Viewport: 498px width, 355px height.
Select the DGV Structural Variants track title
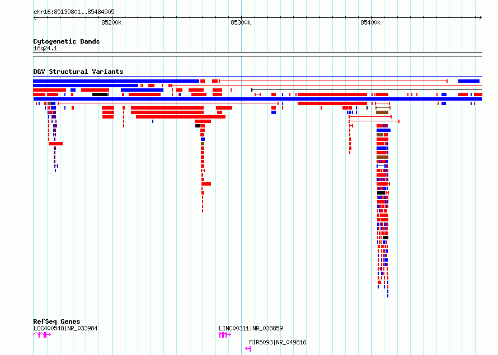[x=78, y=72]
